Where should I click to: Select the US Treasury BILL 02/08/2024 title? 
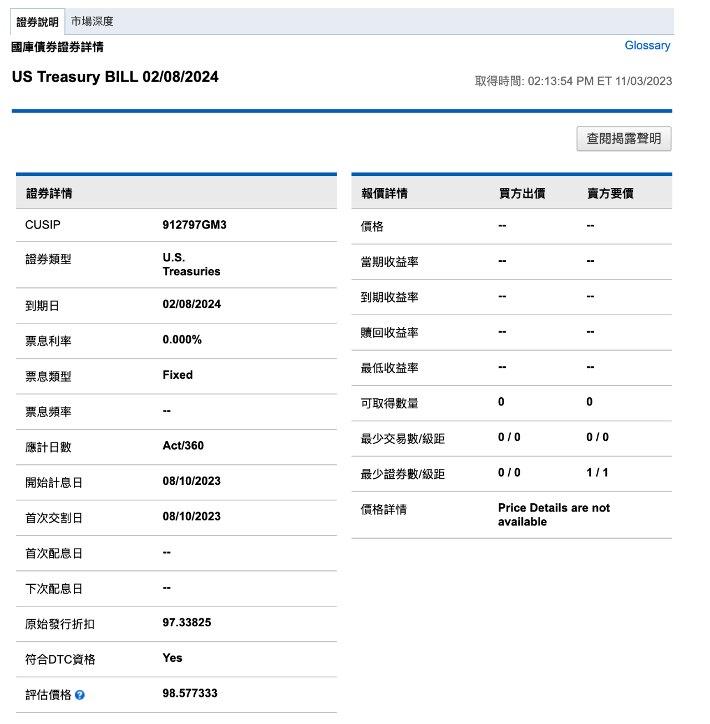click(x=115, y=77)
